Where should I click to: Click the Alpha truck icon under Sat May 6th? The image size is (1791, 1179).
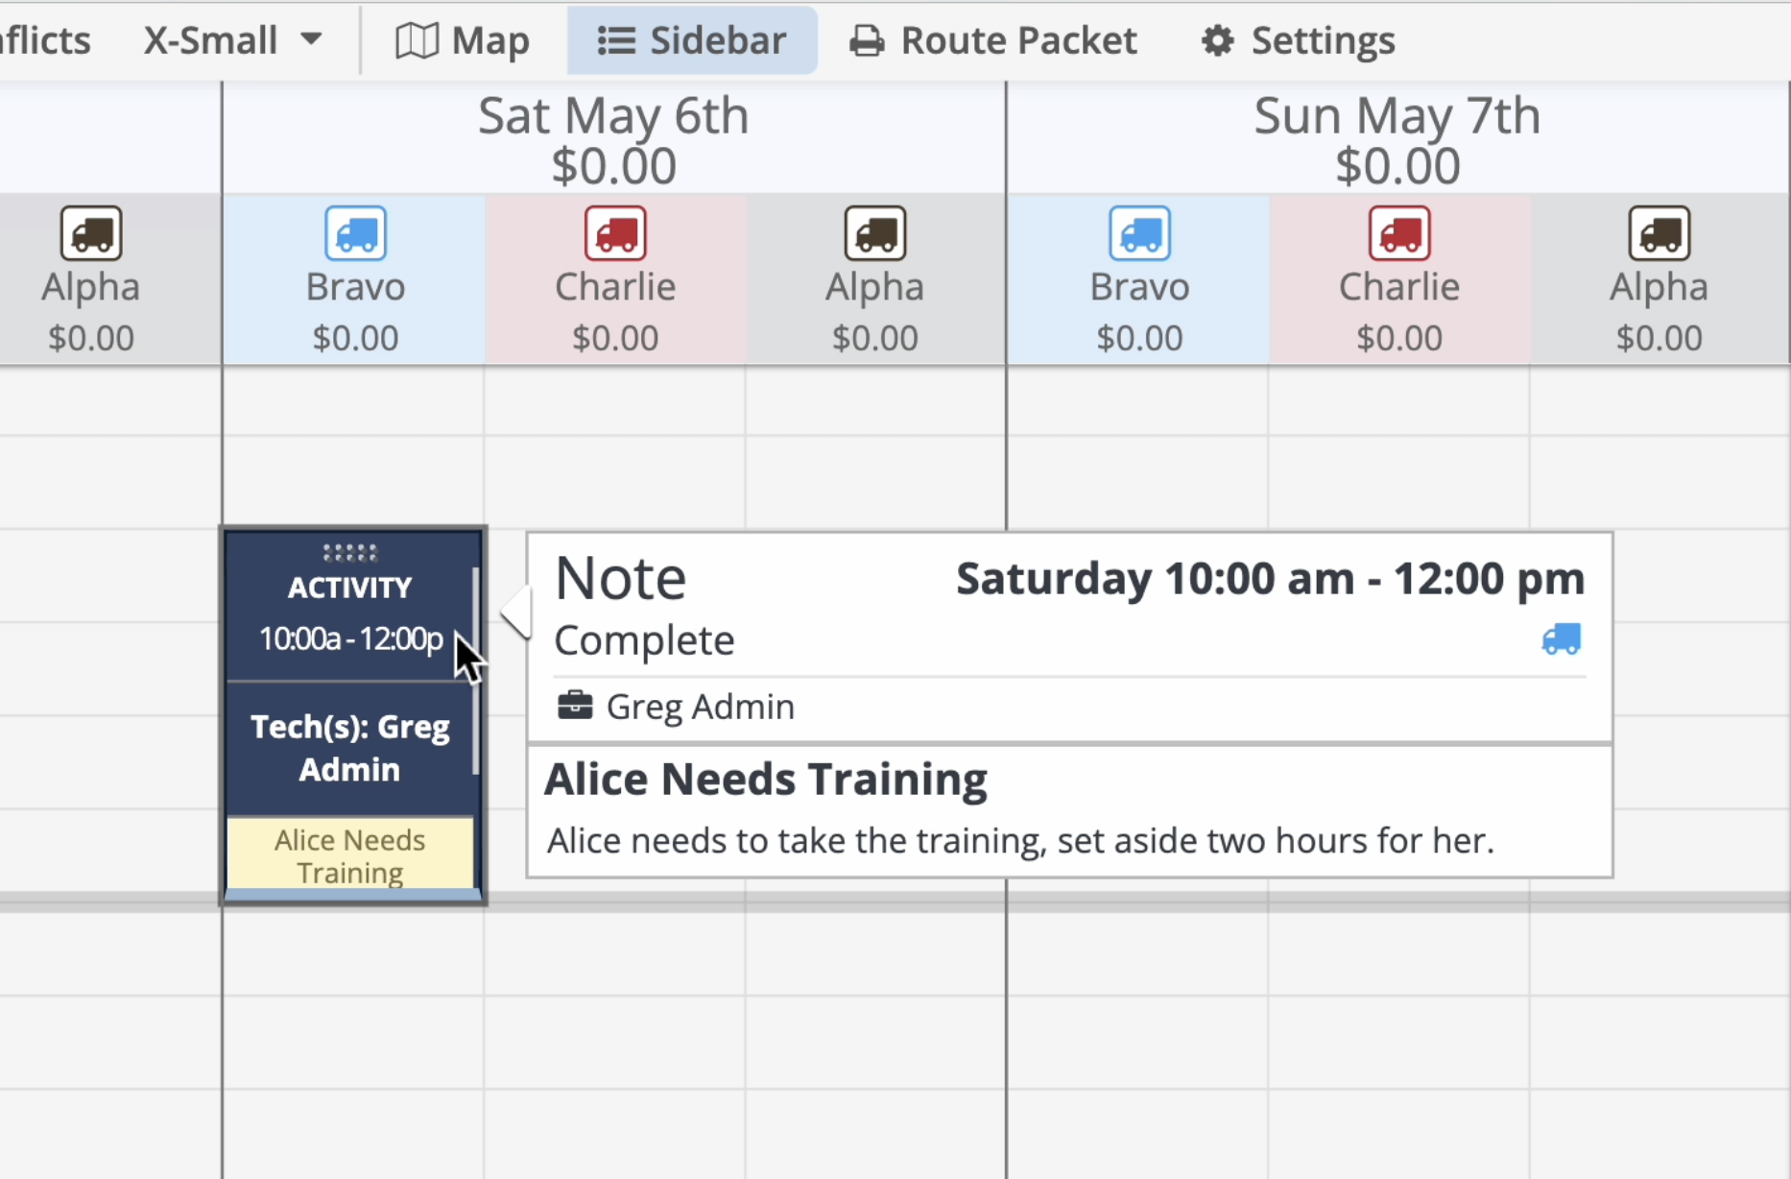pyautogui.click(x=874, y=233)
